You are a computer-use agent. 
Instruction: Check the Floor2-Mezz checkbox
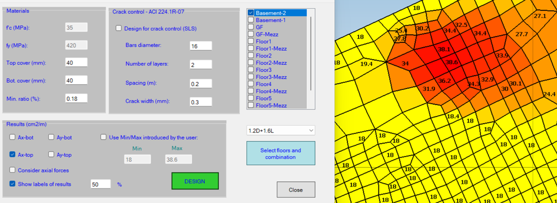251,63
